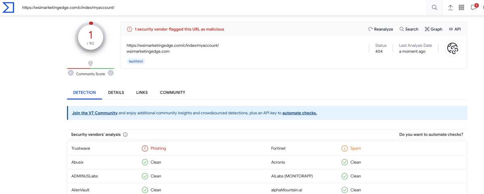The height and width of the screenshot is (194, 484).
Task: Open VirusTotal home via logo icon
Action: pyautogui.click(x=8, y=7)
